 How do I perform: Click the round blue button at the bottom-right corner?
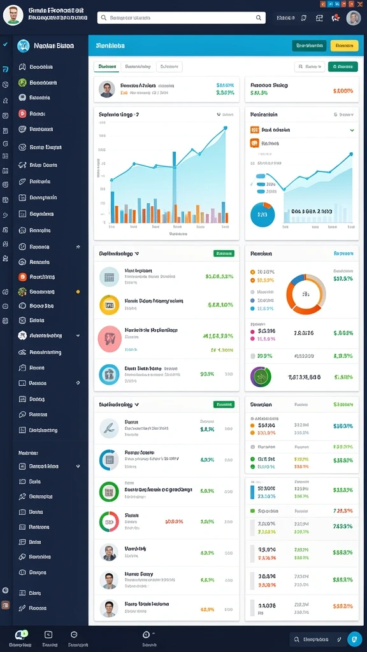(354, 639)
